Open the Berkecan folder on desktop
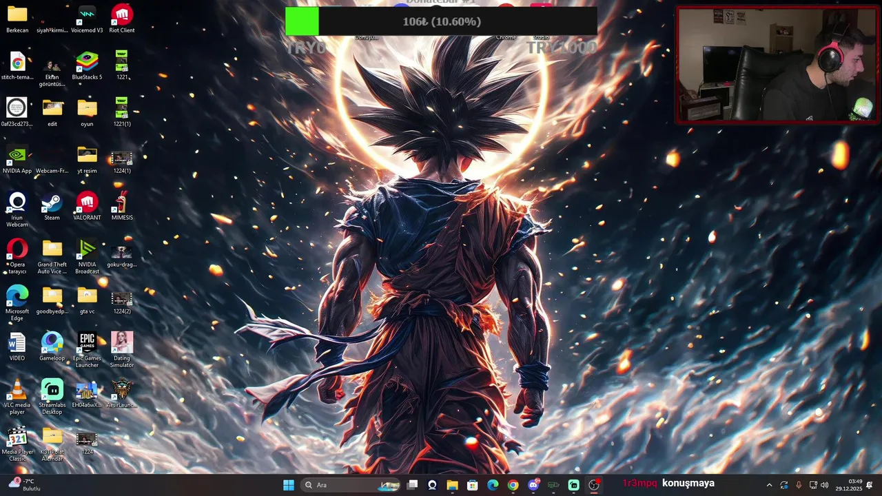Screen dimensions: 882x496 (x=17, y=19)
